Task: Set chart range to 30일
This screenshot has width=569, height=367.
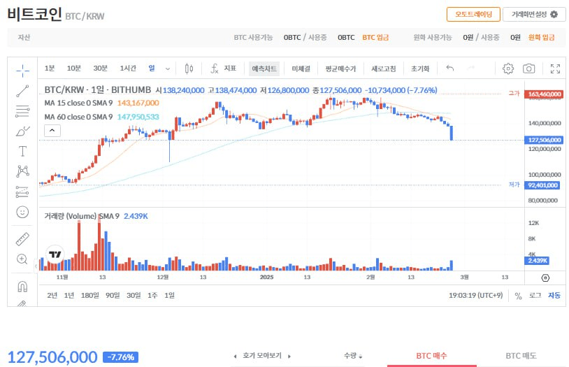Action: click(134, 296)
